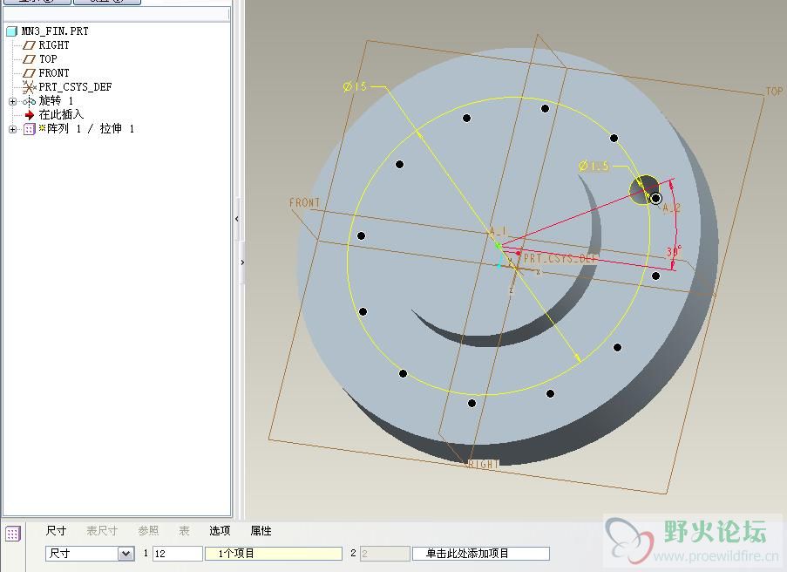This screenshot has height=572, width=787.
Task: Click the A_1 axis label
Action: click(498, 231)
